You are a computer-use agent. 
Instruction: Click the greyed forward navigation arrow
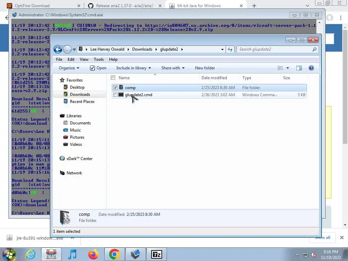(67, 49)
